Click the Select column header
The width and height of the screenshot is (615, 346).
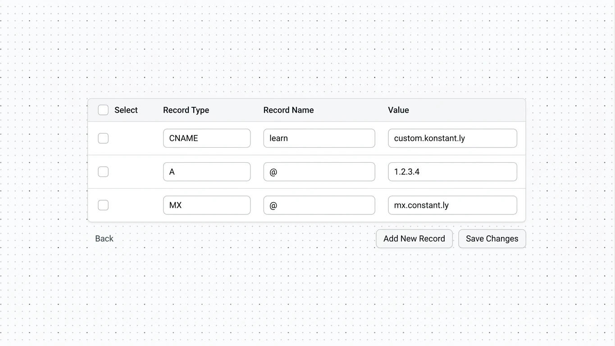click(x=126, y=109)
